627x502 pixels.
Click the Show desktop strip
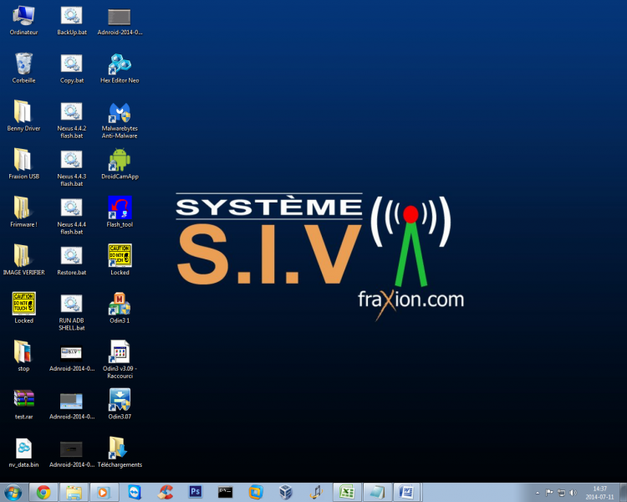pos(623,493)
